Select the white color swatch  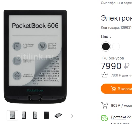[x=116, y=46]
